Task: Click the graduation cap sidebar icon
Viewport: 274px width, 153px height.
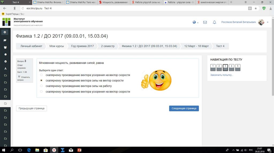Action: point(5,40)
